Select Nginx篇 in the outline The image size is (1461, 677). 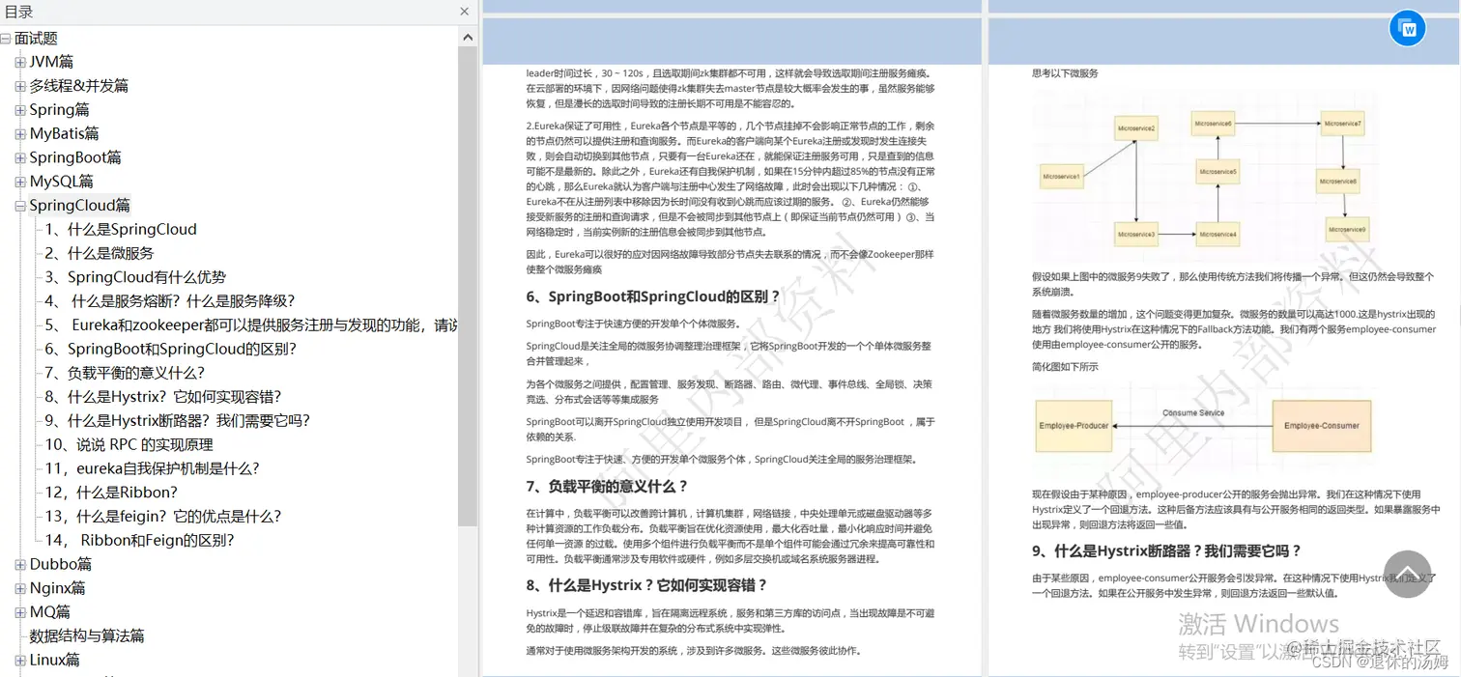(x=57, y=588)
